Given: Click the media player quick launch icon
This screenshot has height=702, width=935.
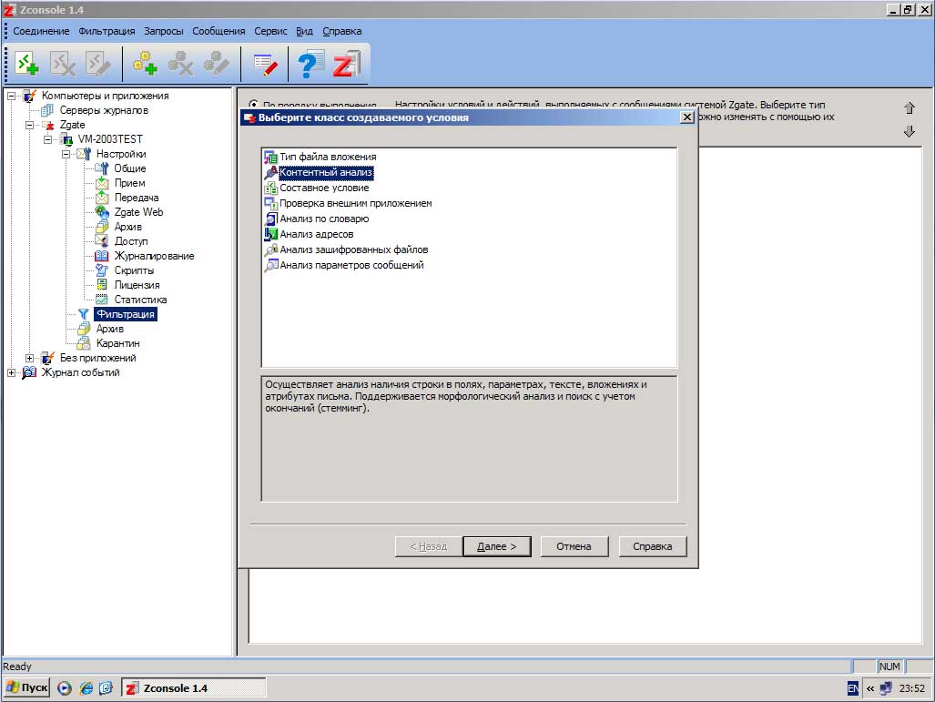Looking at the screenshot, I should (65, 688).
